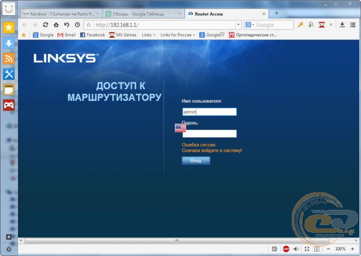This screenshot has width=361, height=256.
Task: Close the Router Access tab
Action: pos(264,14)
